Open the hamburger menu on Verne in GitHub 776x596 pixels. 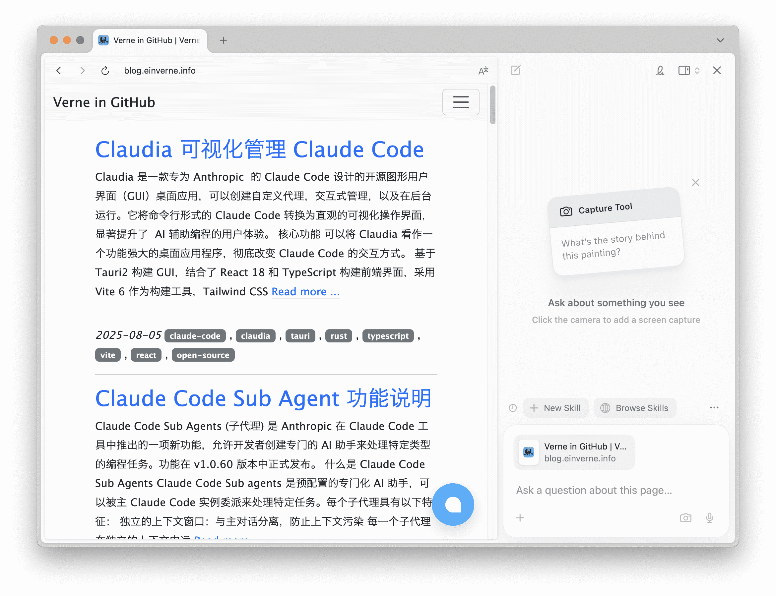[461, 102]
